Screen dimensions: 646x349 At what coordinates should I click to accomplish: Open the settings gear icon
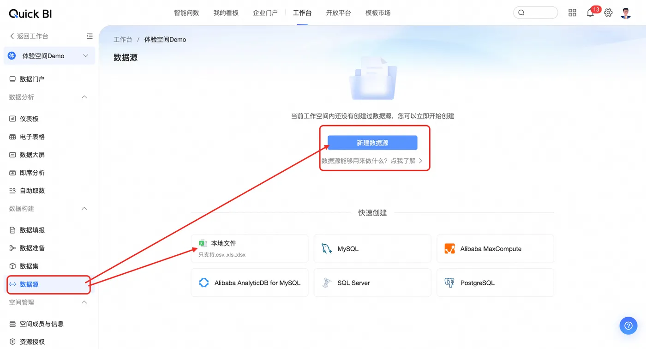coord(608,13)
